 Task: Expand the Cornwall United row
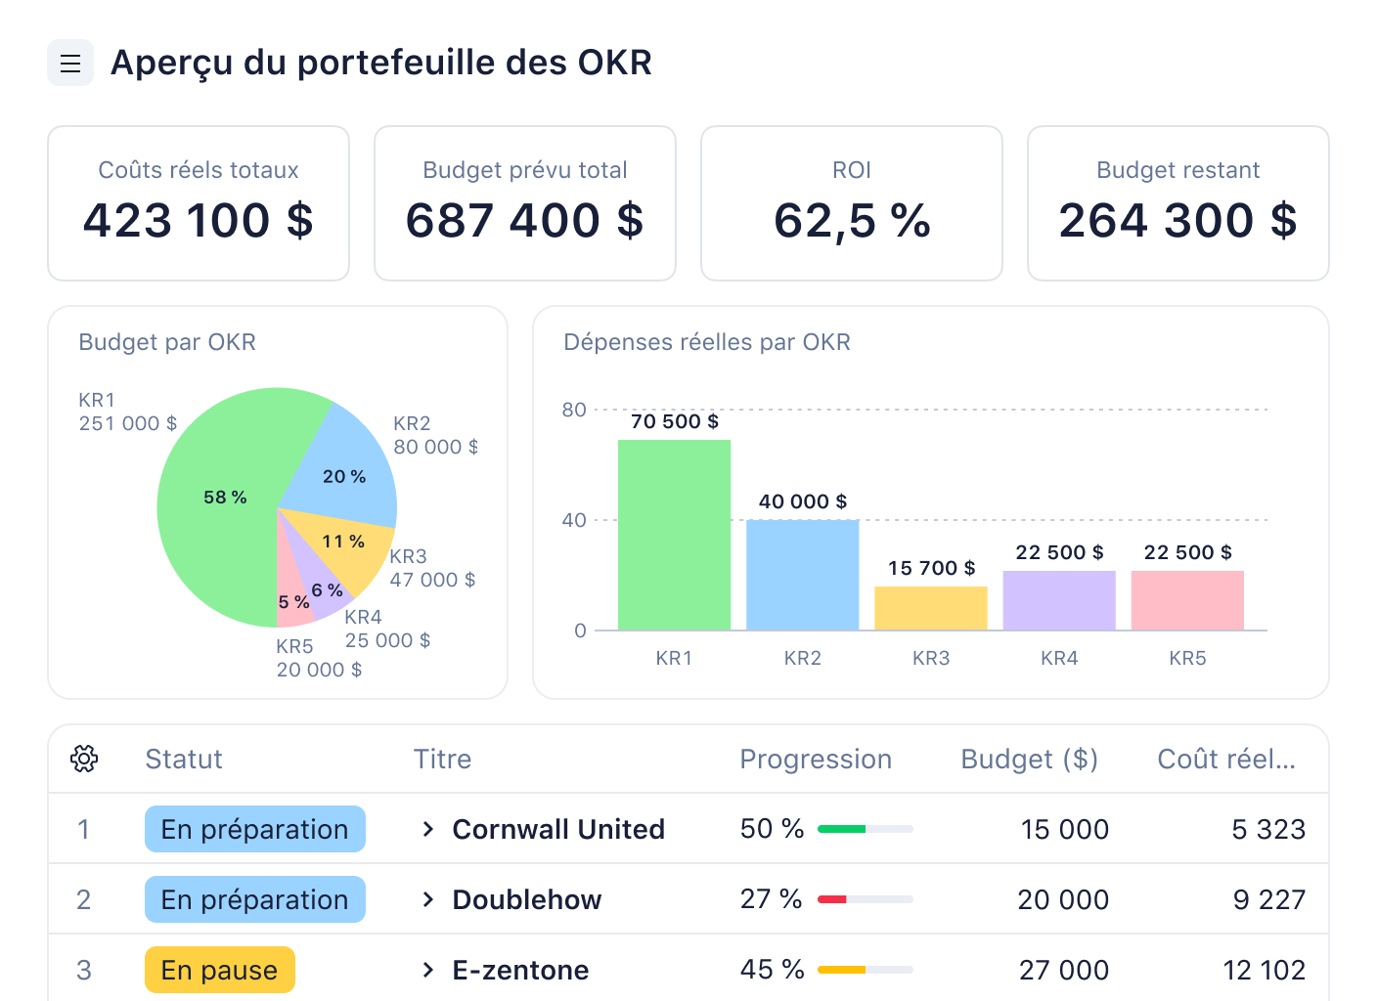click(427, 829)
